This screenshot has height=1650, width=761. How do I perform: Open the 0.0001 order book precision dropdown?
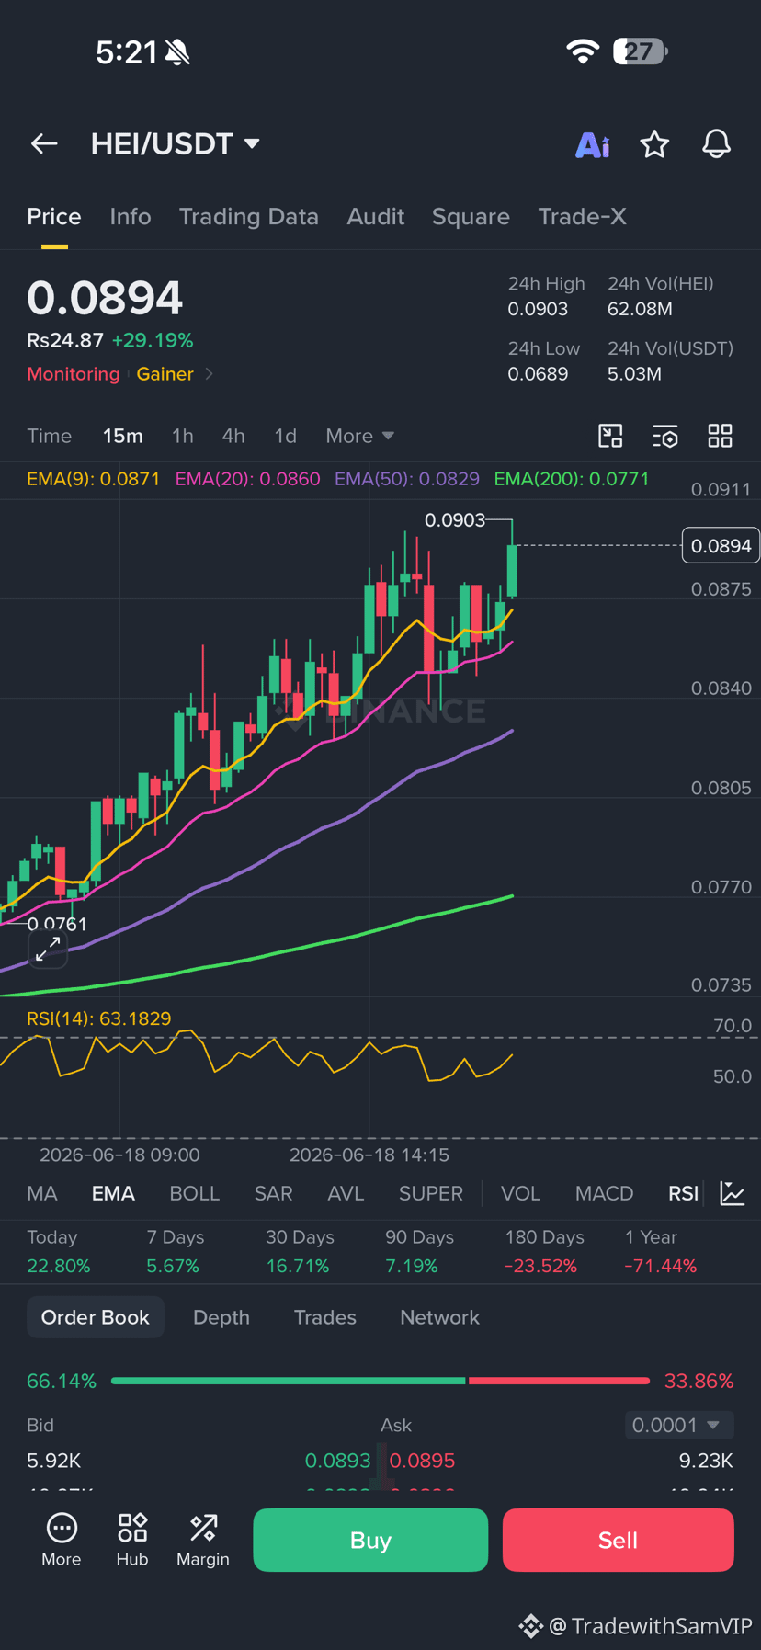tap(679, 1425)
